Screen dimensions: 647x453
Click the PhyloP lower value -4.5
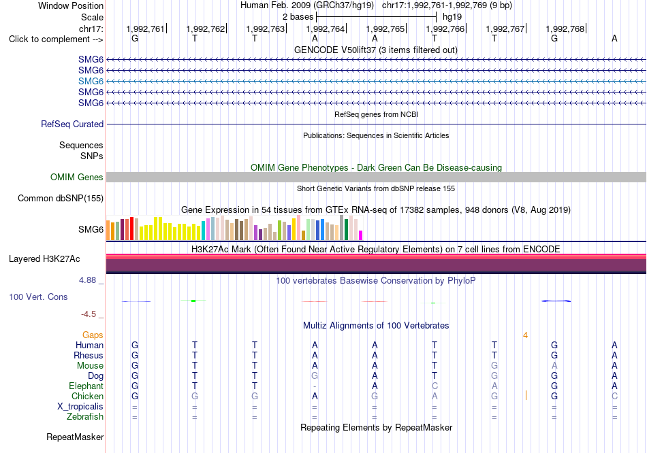pyautogui.click(x=89, y=314)
